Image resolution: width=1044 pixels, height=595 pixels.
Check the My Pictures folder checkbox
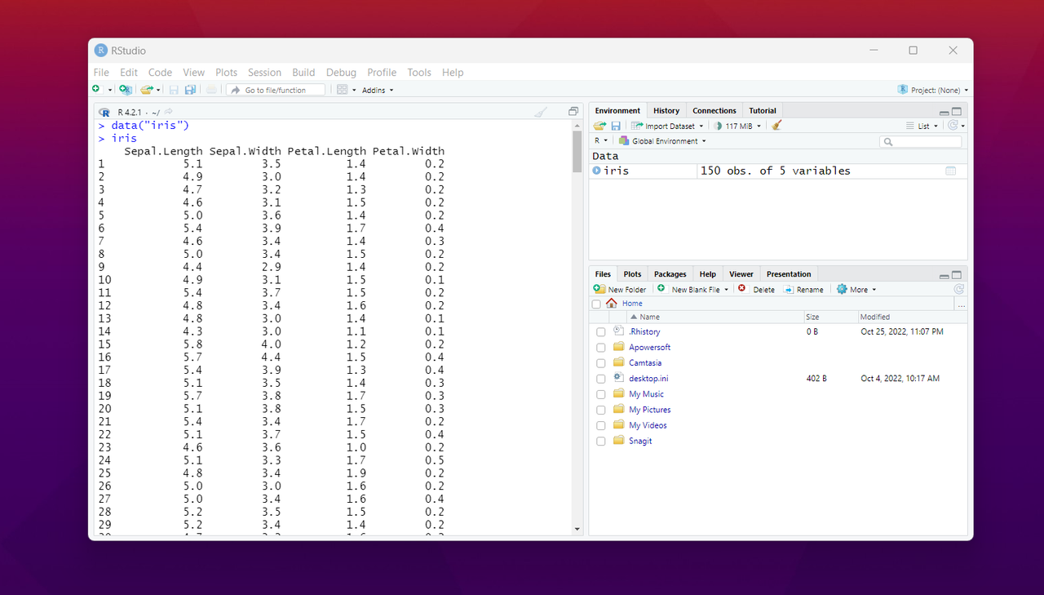pos(601,410)
